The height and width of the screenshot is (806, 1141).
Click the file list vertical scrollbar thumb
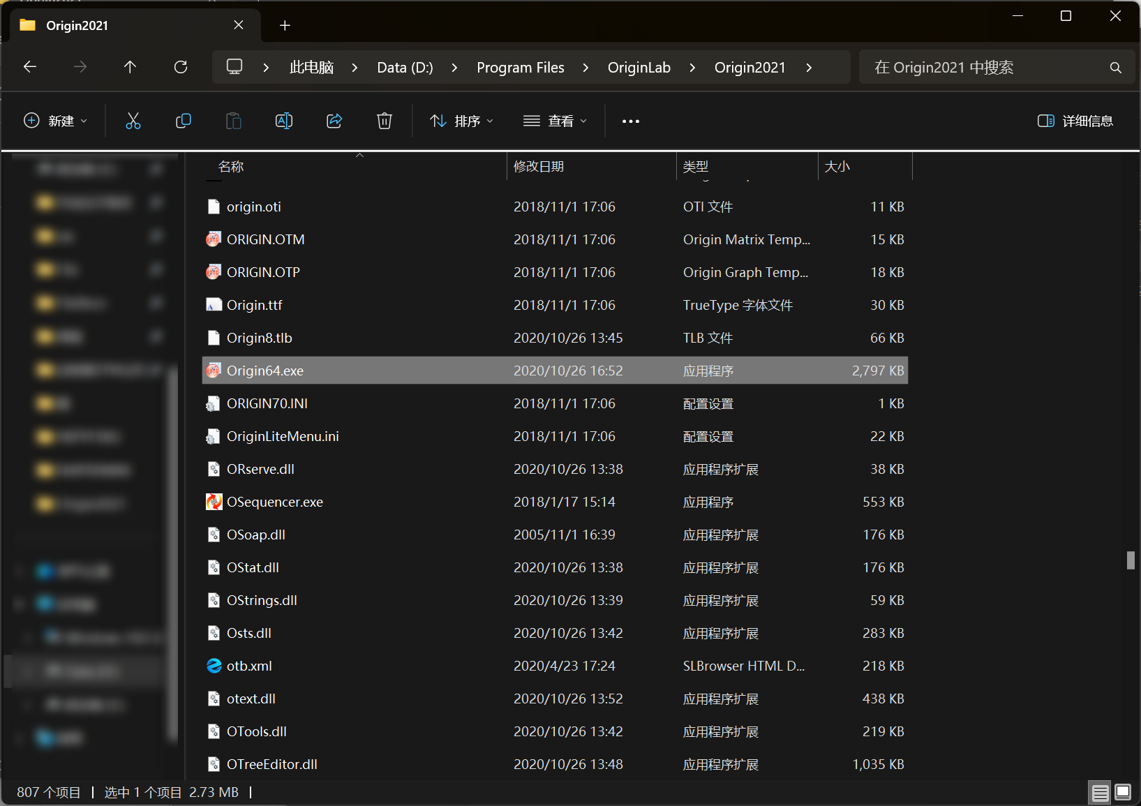pos(1131,560)
